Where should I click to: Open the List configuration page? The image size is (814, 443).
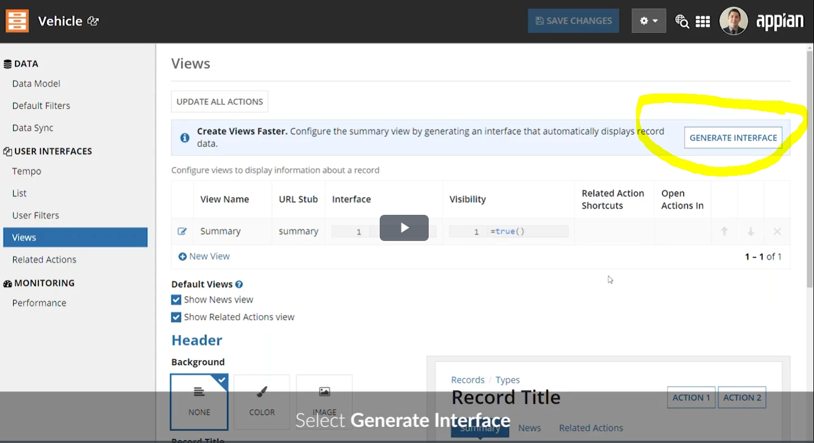click(20, 193)
